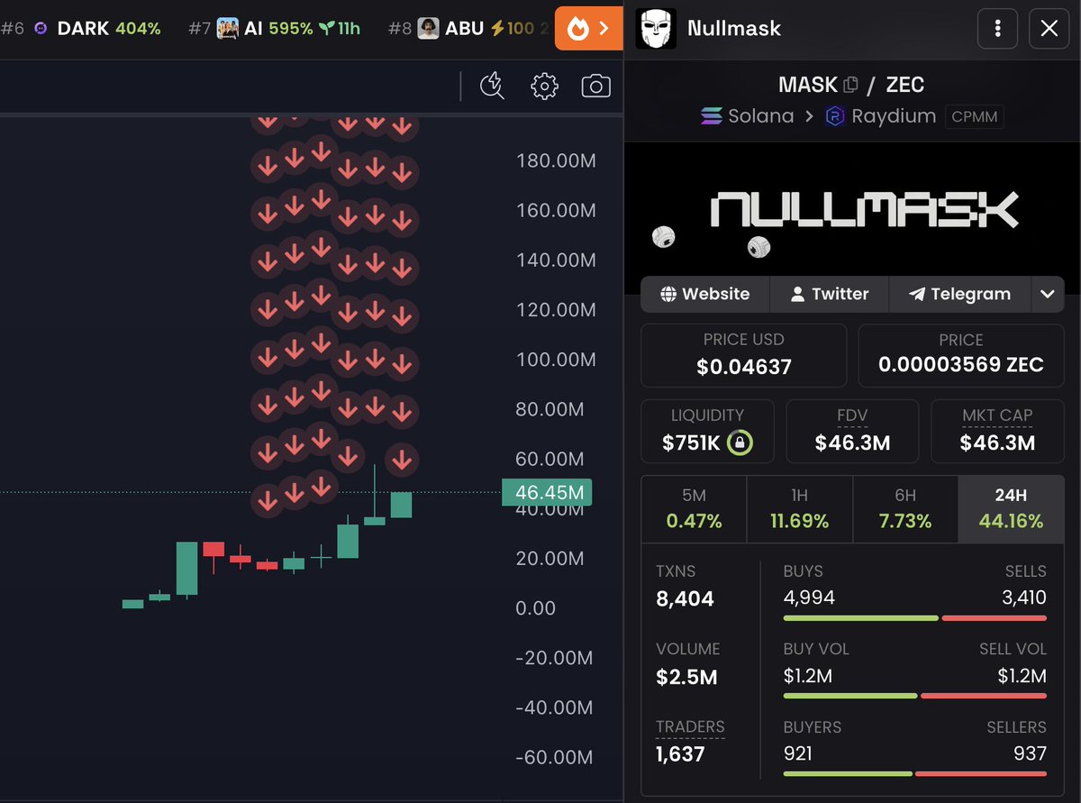Open the three-dot options menu
The height and width of the screenshot is (803, 1081).
(x=997, y=29)
